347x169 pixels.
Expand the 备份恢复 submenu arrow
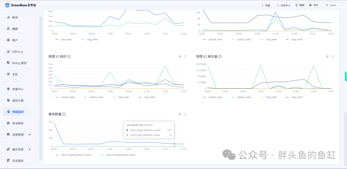coord(30,149)
